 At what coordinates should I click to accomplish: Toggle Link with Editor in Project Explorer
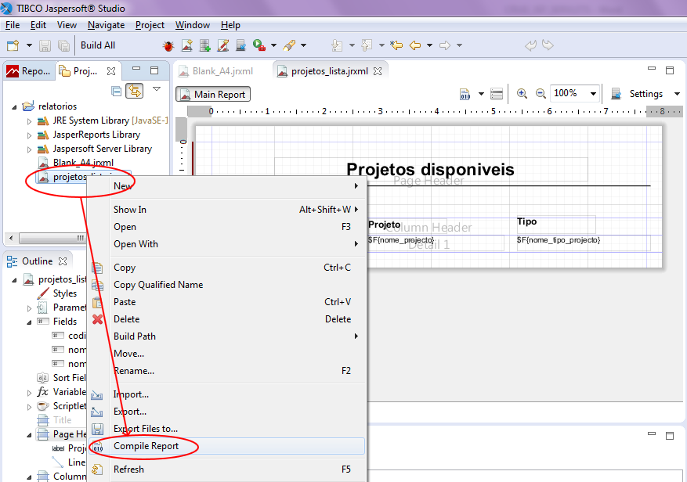[135, 91]
